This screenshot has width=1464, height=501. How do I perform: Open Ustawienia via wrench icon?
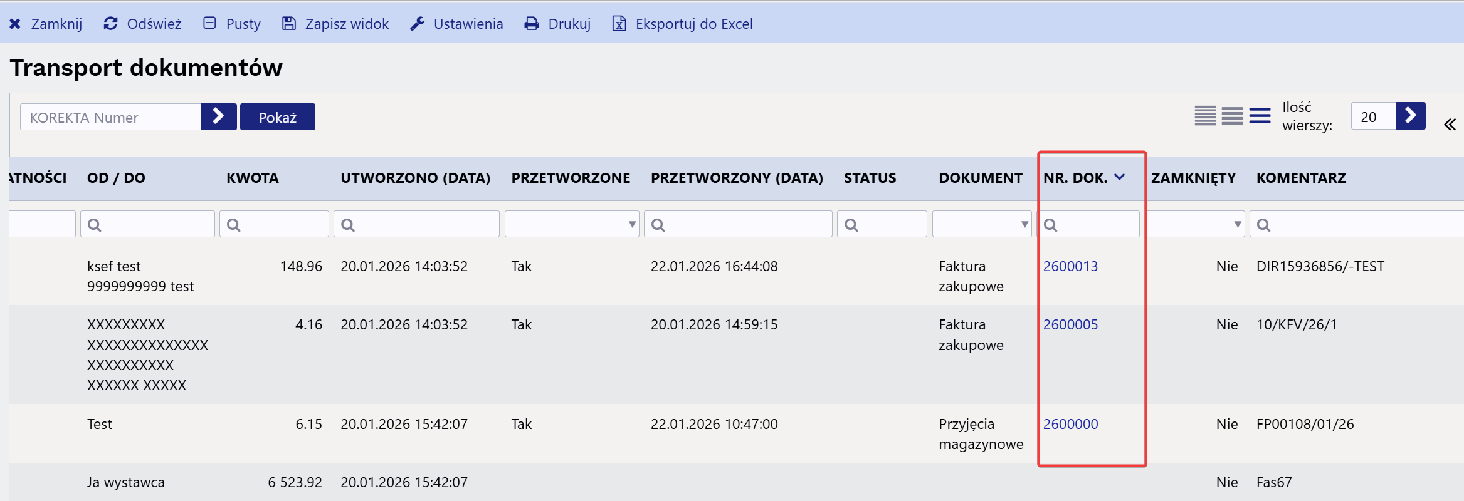418,24
